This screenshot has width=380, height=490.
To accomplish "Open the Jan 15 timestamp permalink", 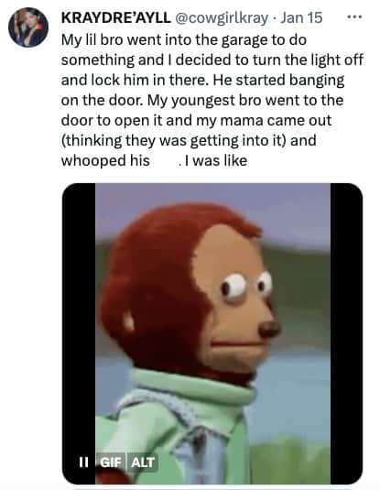I will coord(301,17).
